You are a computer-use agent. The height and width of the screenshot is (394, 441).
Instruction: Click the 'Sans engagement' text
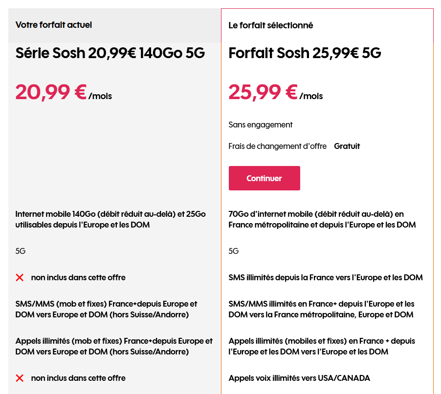pyautogui.click(x=261, y=125)
